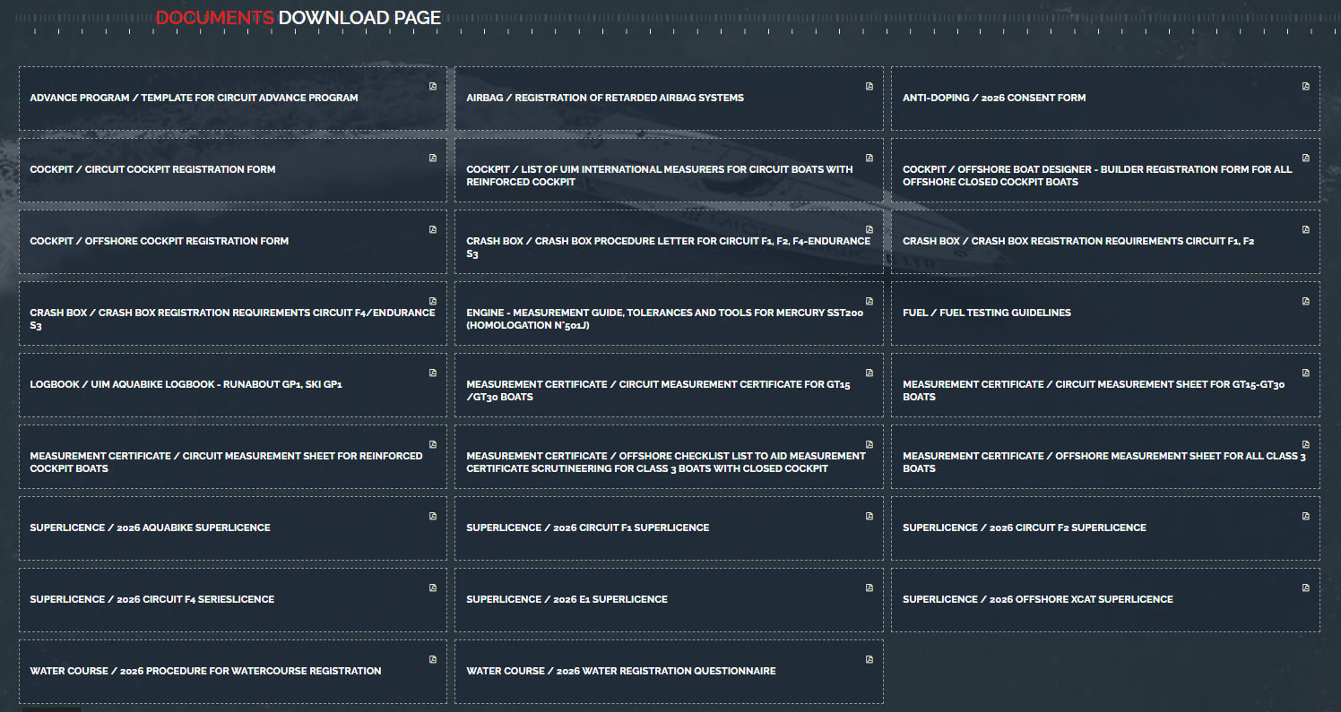Download 2026 Anti-Doping Consent Form

pos(993,98)
